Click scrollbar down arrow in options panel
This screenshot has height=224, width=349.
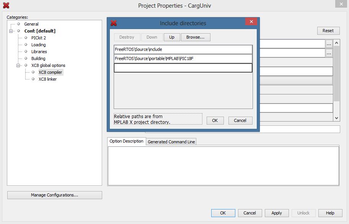pyautogui.click(x=336, y=118)
